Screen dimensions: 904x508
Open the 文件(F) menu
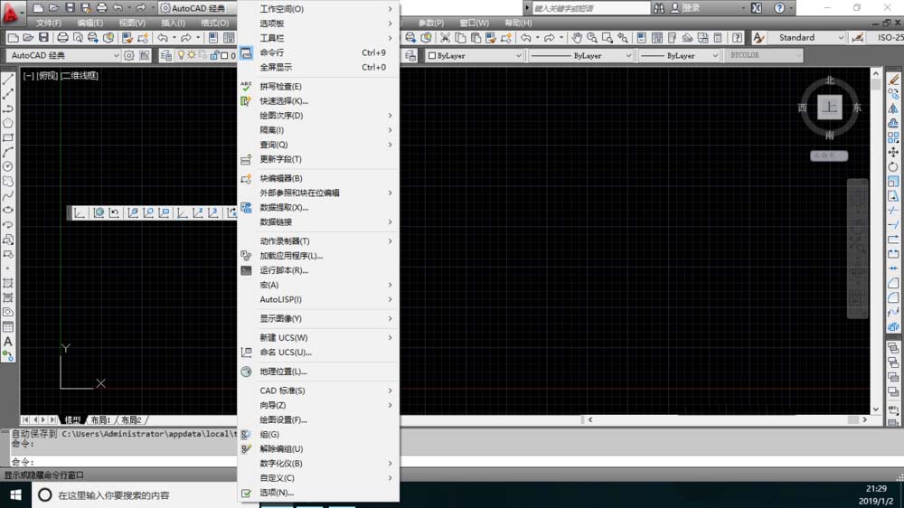(x=49, y=24)
